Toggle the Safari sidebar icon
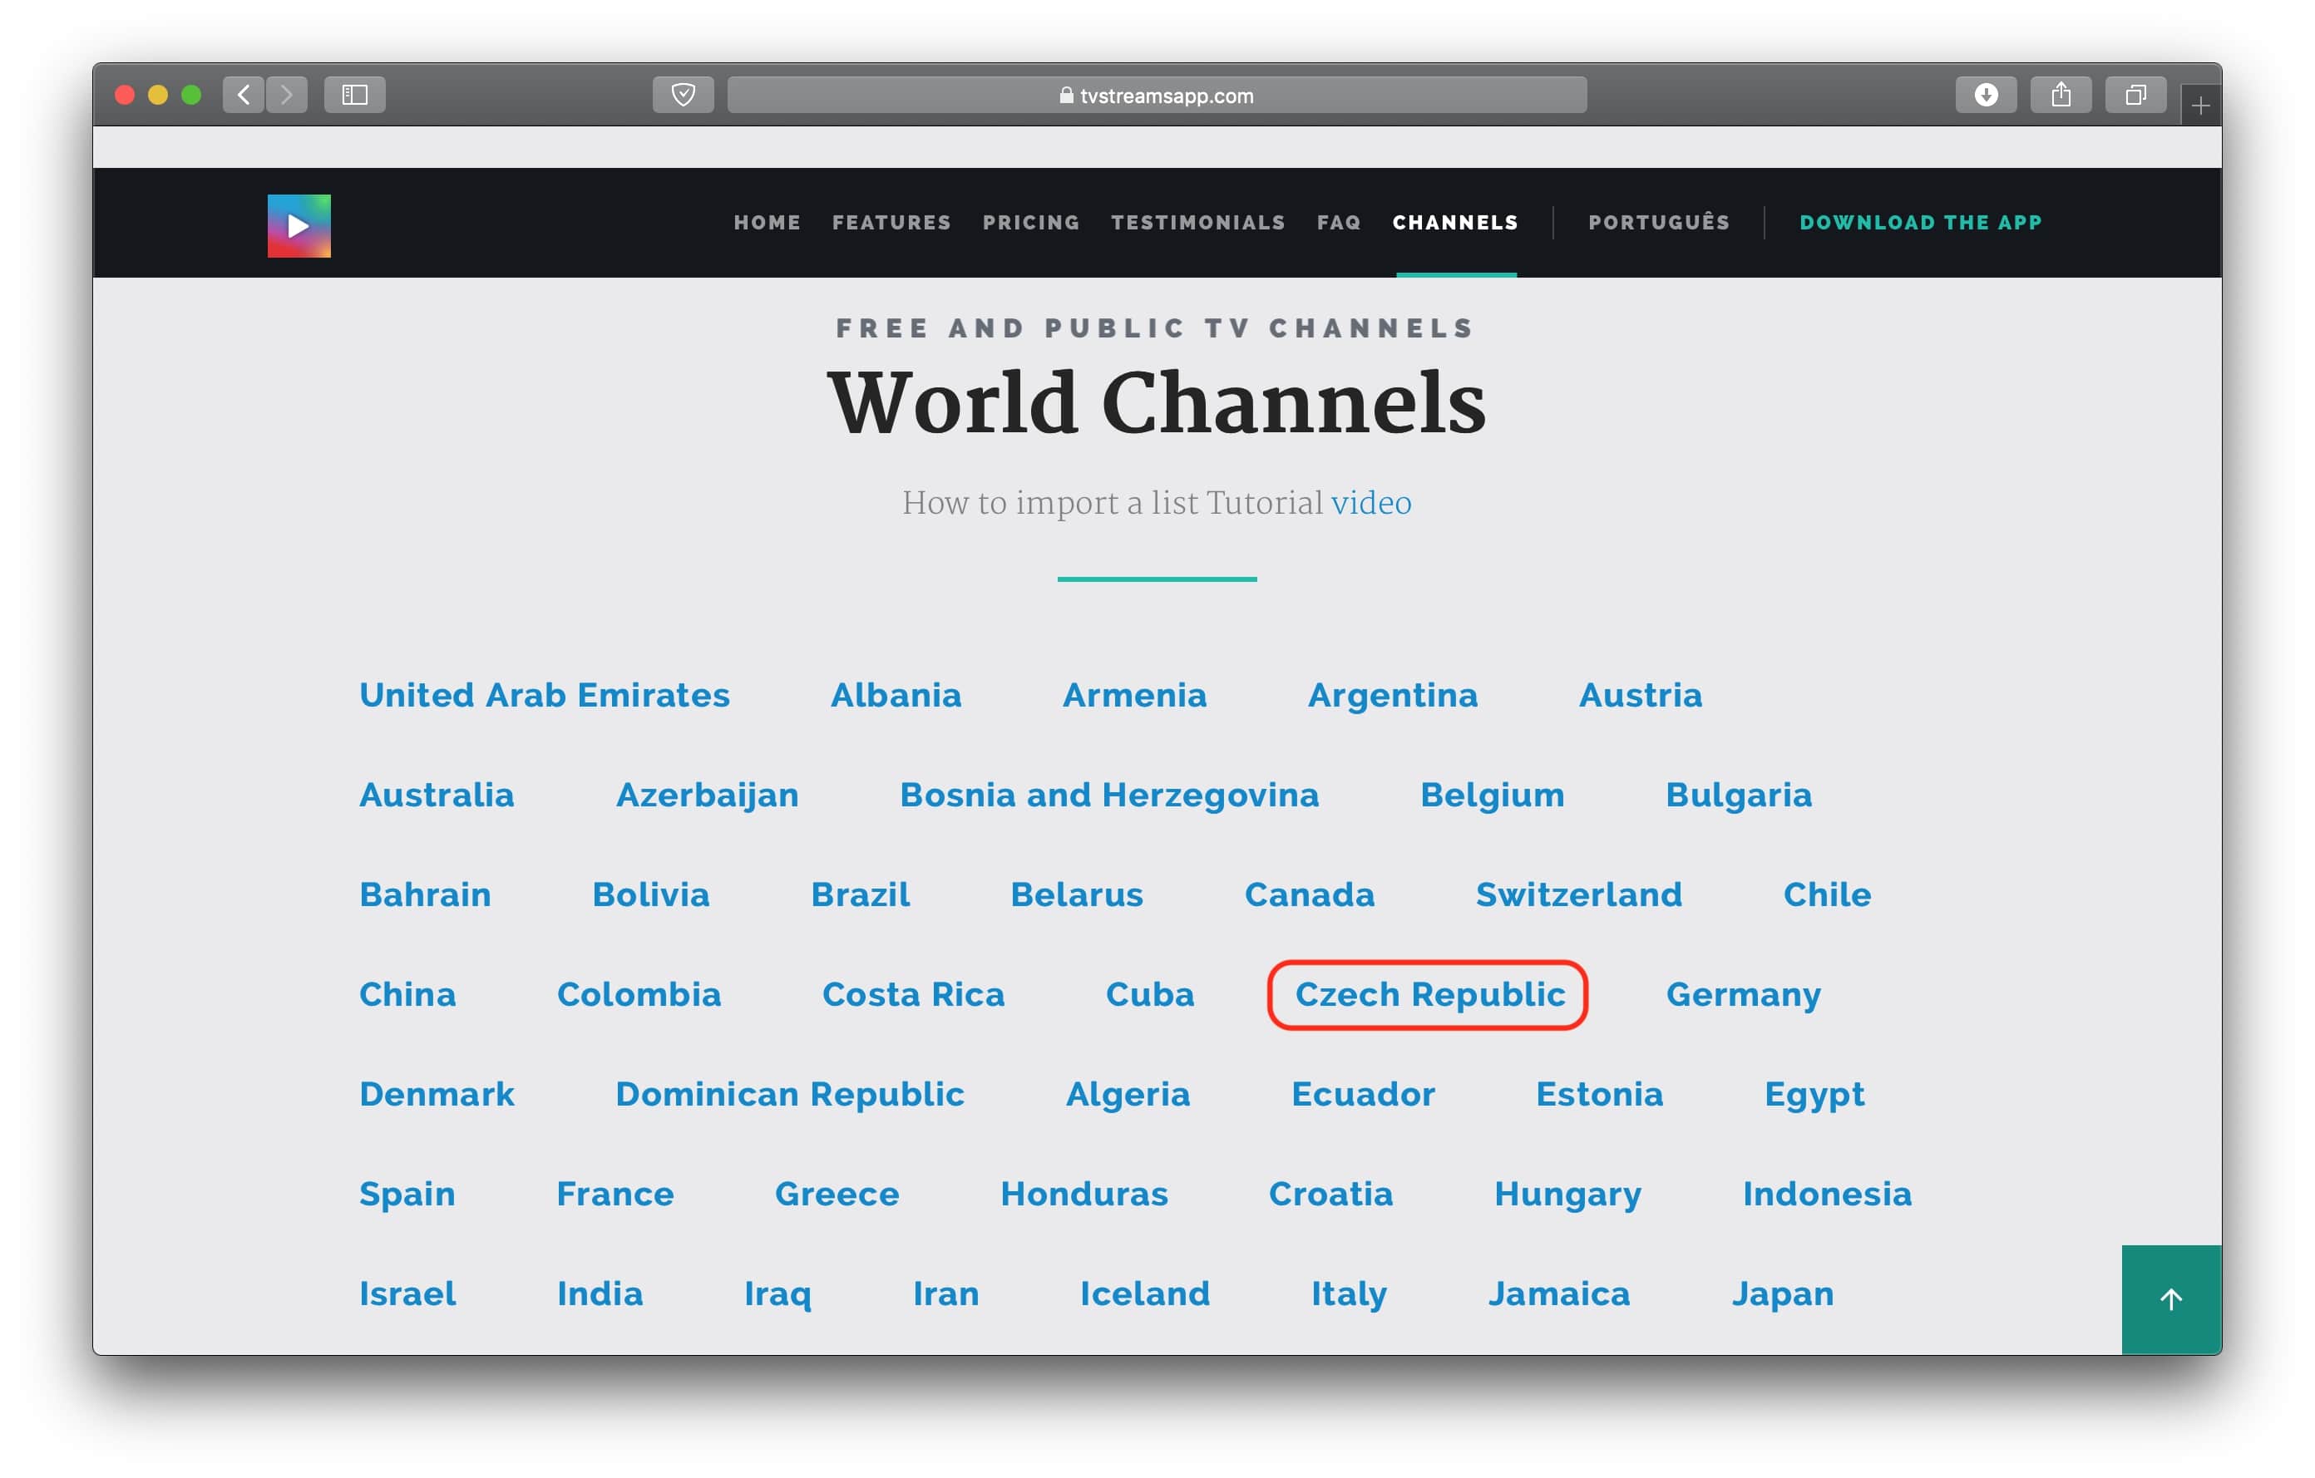This screenshot has height=1478, width=2315. pos(355,94)
